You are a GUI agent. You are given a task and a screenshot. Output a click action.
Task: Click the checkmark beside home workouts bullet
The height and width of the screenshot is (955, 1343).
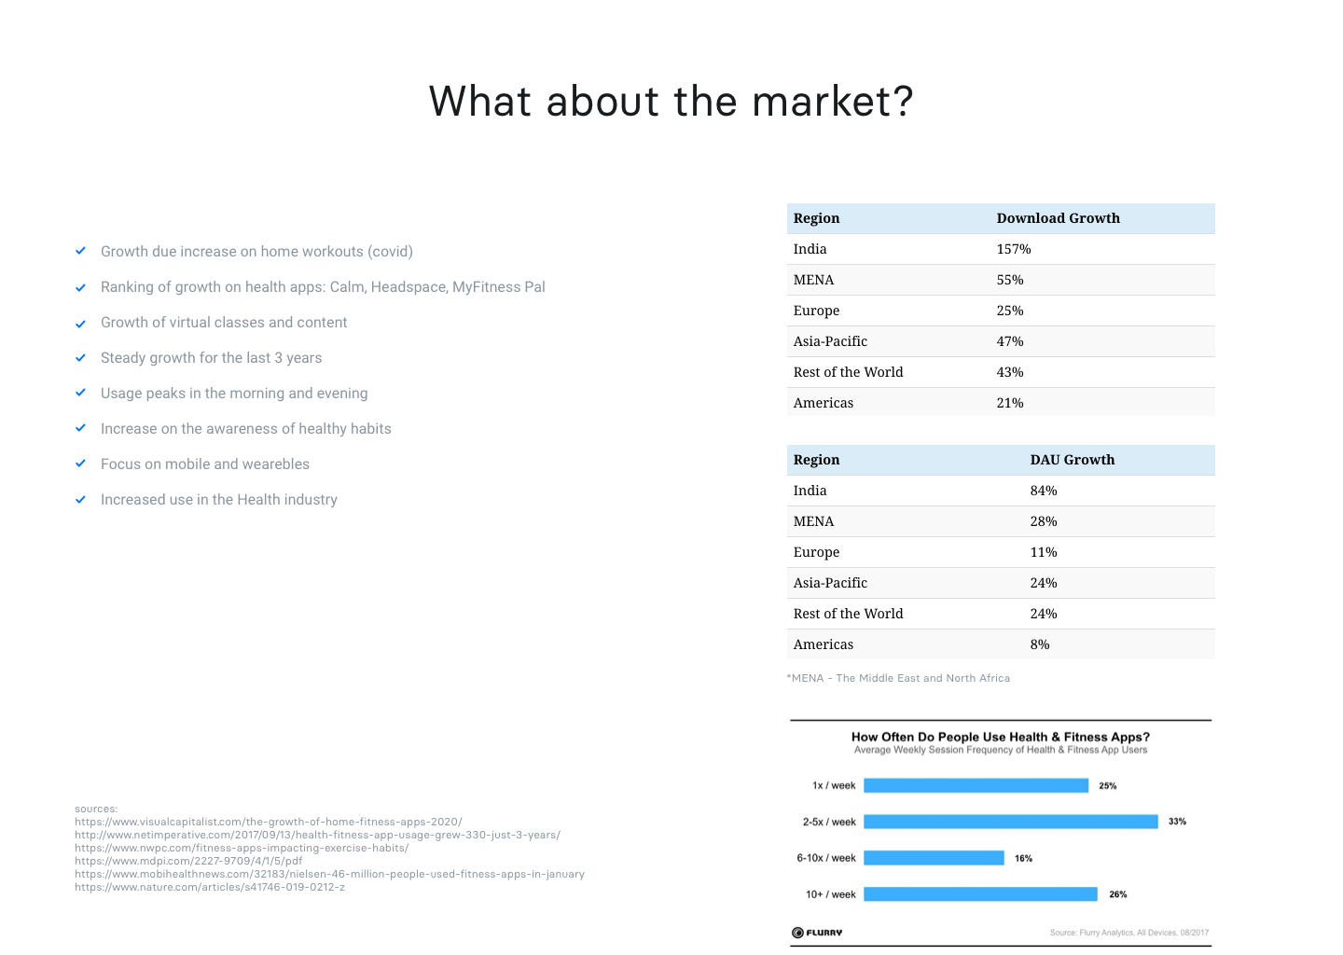81,251
